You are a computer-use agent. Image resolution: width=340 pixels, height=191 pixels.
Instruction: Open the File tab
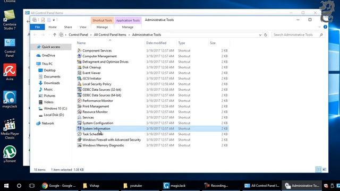pos(37,27)
